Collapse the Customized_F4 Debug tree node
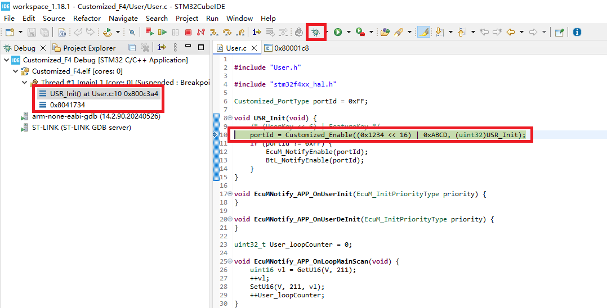This screenshot has height=308, width=607. click(x=7, y=60)
